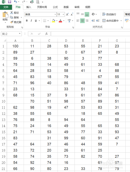The height and width of the screenshot is (172, 130).
Task: Toggle wrap text (自动换行)
Action: click(x=109, y=14)
